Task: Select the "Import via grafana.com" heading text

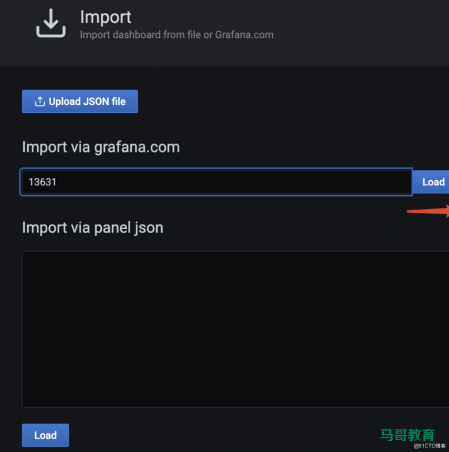Action: [x=101, y=147]
